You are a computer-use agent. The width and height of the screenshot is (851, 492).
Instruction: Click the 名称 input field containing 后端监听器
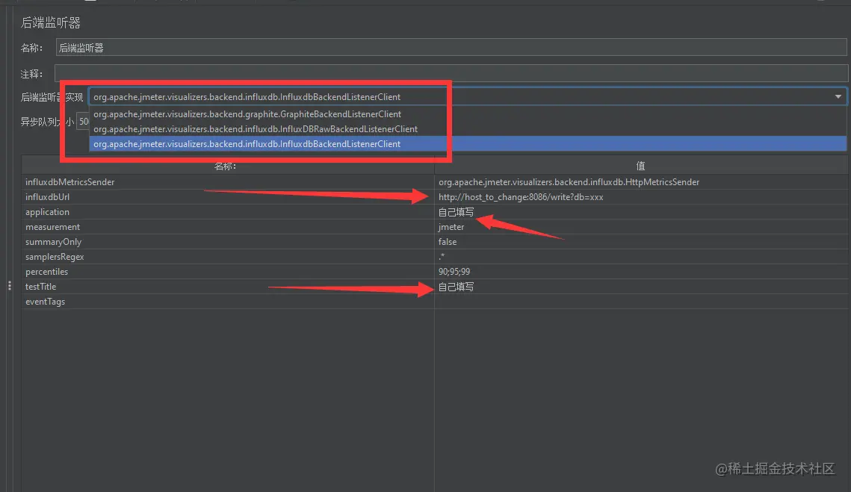point(451,48)
